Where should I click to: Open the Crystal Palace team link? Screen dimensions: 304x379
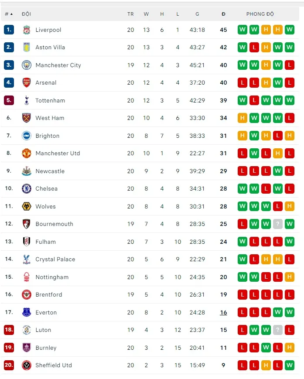[55, 259]
